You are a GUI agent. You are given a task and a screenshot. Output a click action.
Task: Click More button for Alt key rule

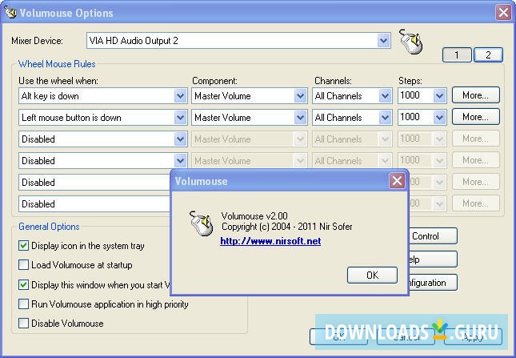click(475, 95)
